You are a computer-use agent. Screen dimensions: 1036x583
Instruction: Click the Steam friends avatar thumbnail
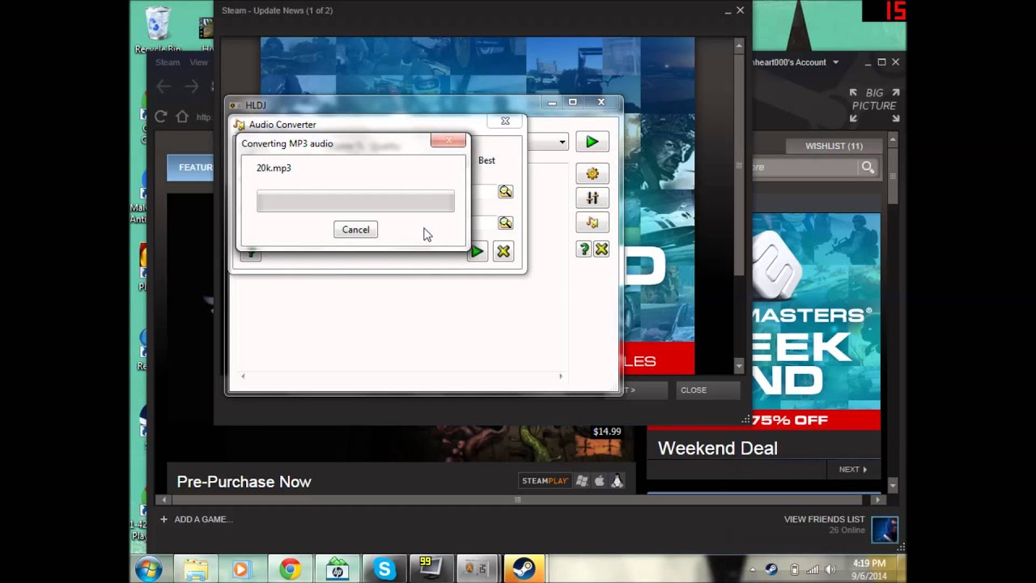click(x=885, y=530)
